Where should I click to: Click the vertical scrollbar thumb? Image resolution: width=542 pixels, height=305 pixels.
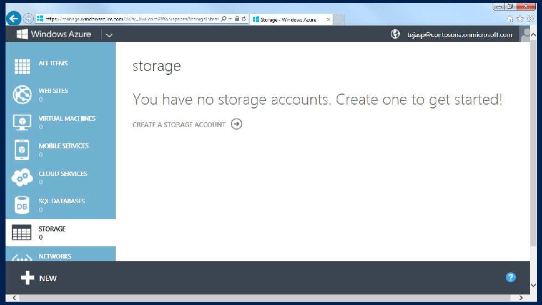[533, 143]
